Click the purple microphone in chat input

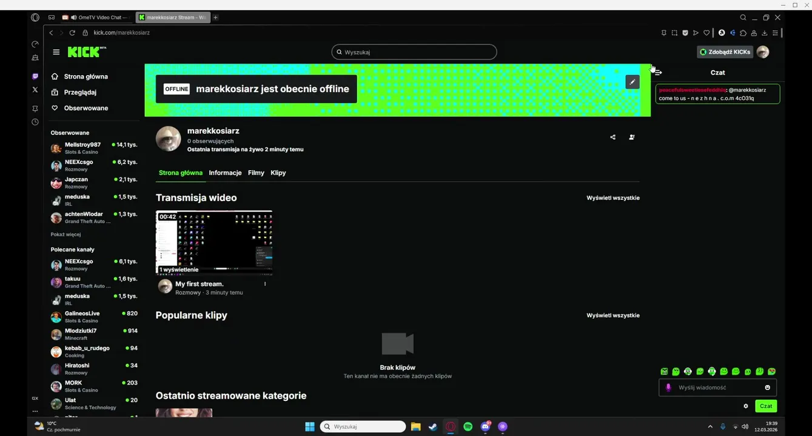click(668, 388)
